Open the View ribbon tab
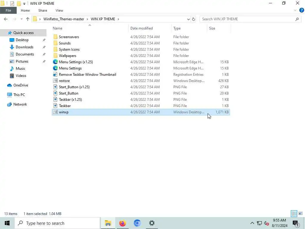305x229 pixels. click(59, 10)
